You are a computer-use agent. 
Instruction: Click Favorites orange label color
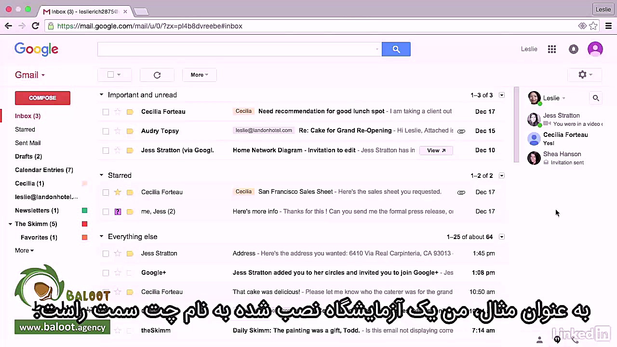tap(84, 238)
